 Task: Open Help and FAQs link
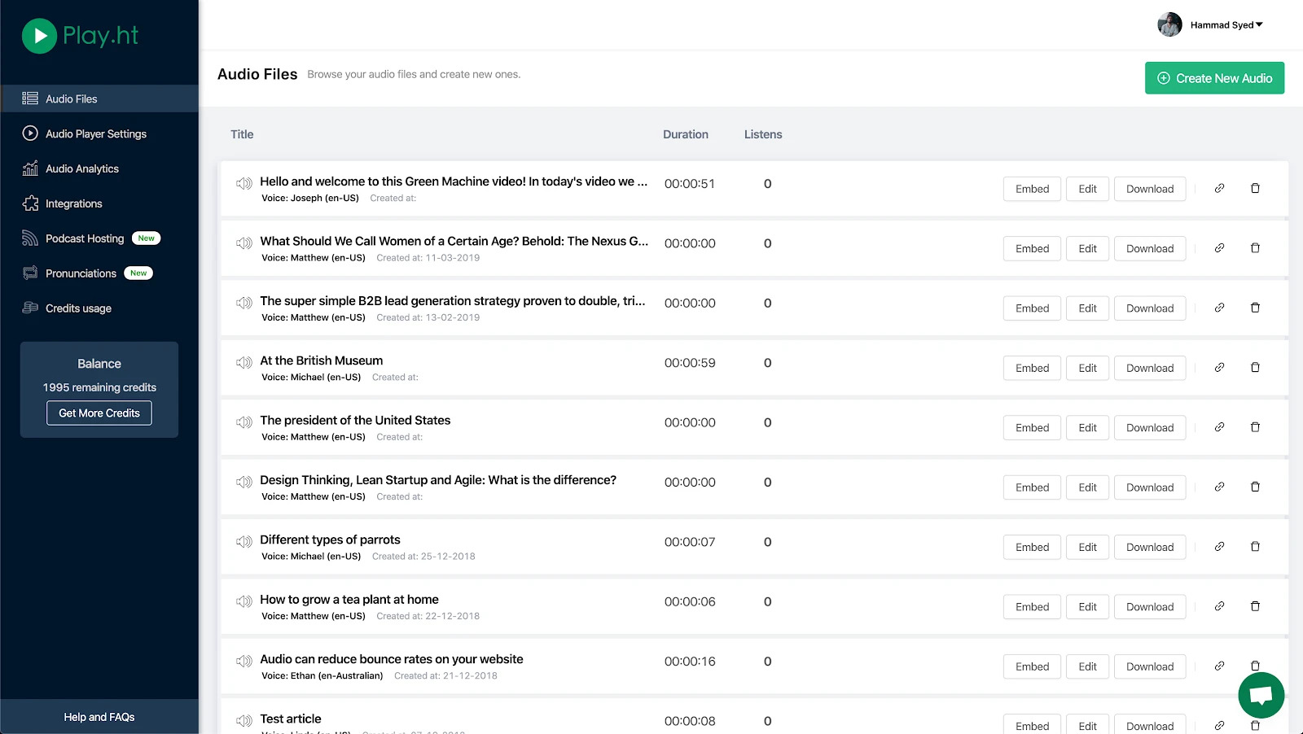(x=99, y=717)
